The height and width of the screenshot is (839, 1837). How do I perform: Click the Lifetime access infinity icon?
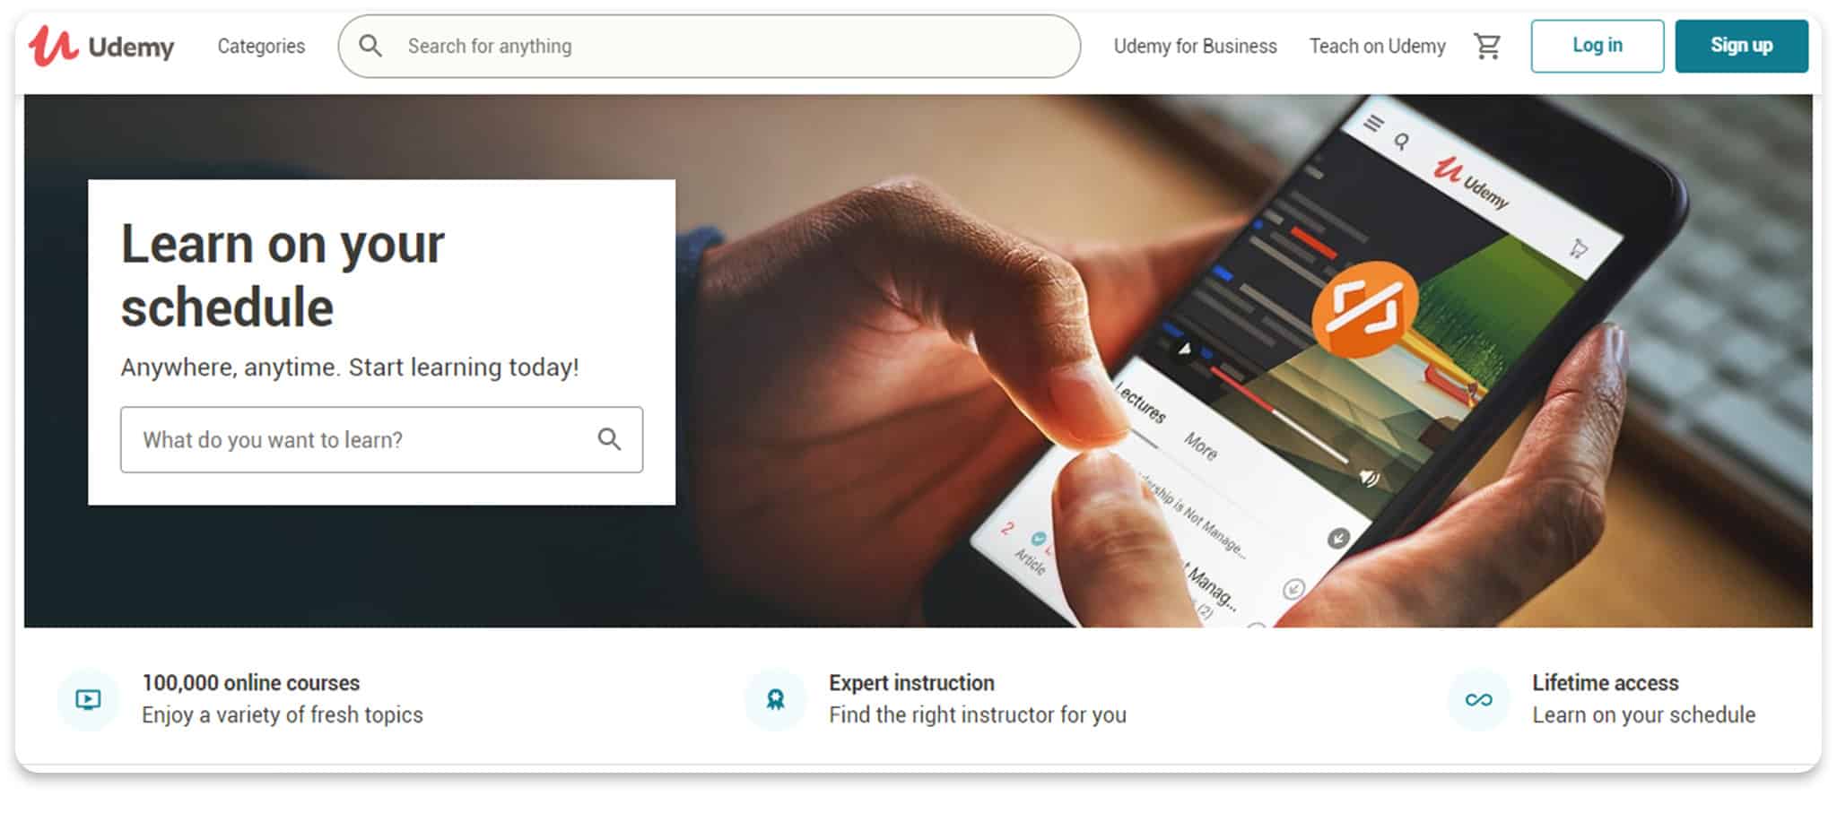(x=1478, y=700)
